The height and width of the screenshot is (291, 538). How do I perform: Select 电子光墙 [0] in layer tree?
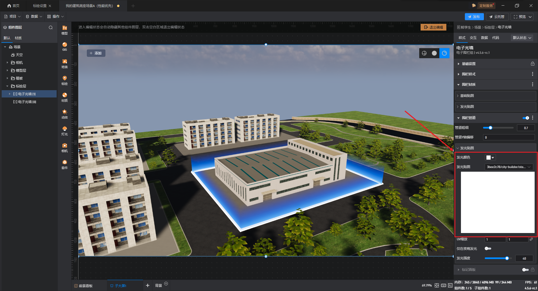coord(27,102)
